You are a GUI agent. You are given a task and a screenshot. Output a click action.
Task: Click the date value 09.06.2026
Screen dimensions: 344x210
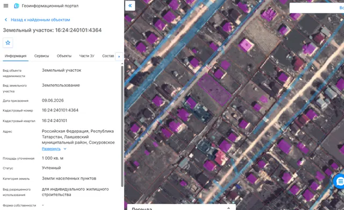click(x=53, y=100)
